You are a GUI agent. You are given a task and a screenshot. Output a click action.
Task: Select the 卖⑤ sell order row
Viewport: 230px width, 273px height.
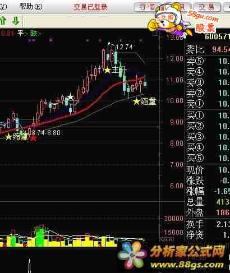pyautogui.click(x=208, y=61)
